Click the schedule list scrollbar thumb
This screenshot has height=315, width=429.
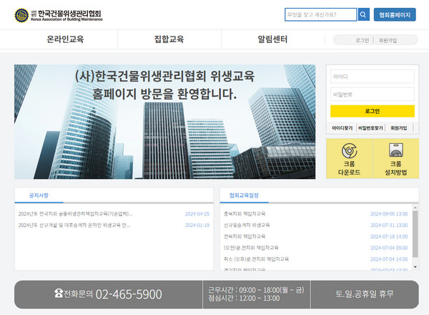415,234
